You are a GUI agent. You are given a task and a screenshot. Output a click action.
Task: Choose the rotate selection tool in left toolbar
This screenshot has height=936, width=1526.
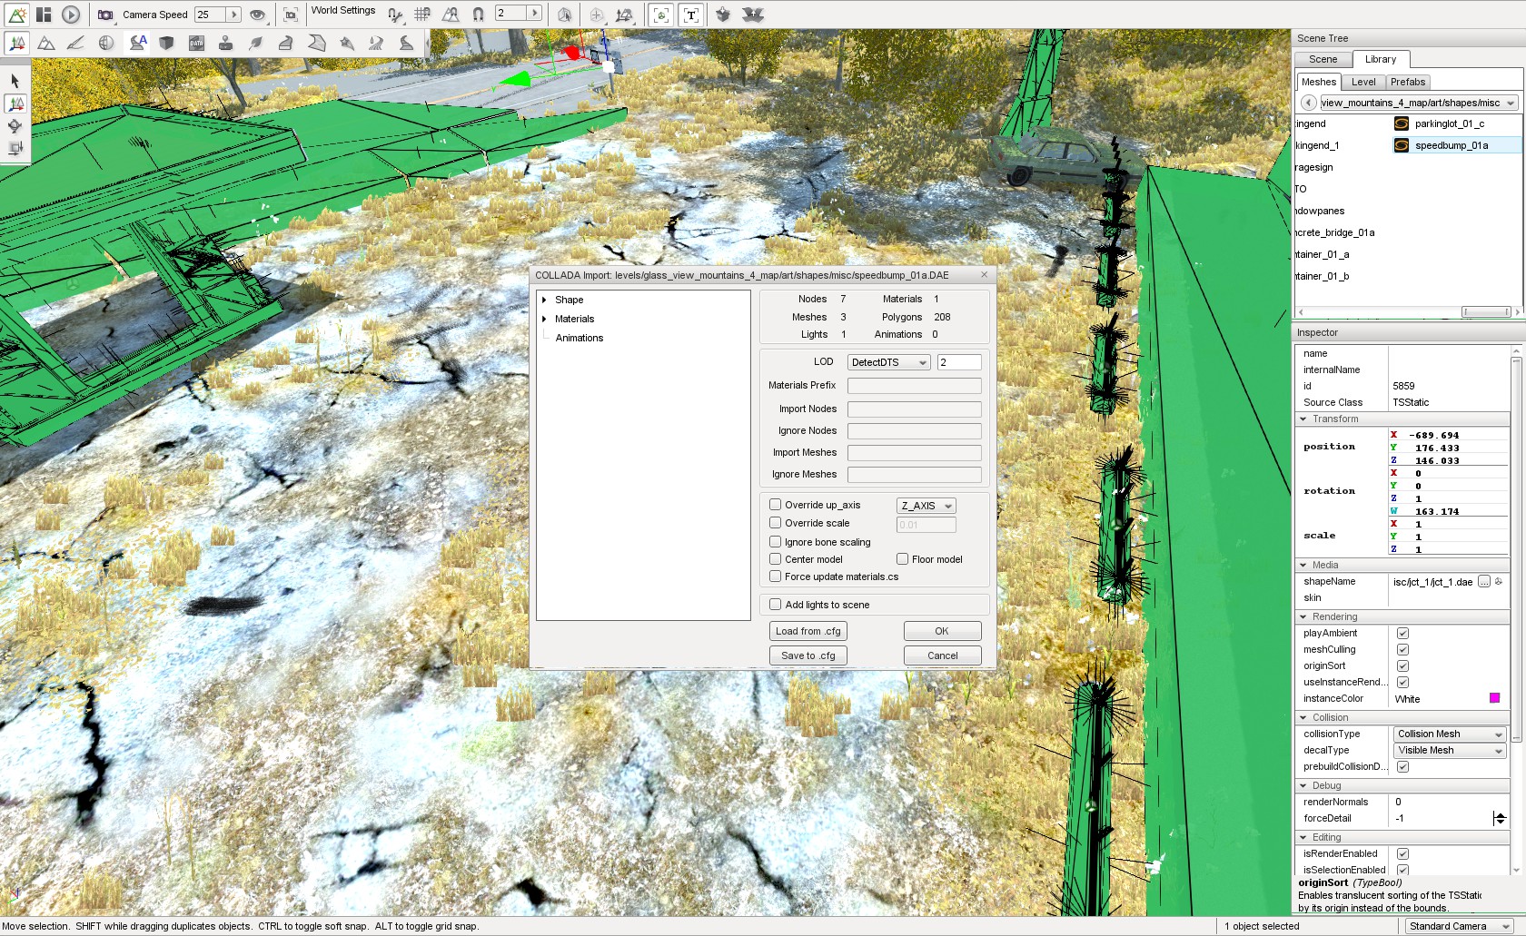pyautogui.click(x=15, y=126)
